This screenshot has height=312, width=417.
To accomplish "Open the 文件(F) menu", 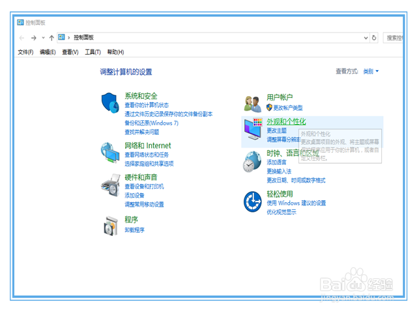I will point(25,52).
